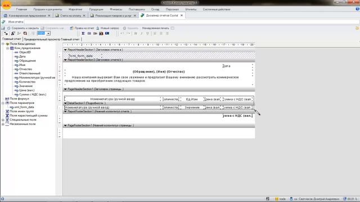Select the Ответственный field in tree
This screenshot has width=360, height=202.
[x=30, y=74]
